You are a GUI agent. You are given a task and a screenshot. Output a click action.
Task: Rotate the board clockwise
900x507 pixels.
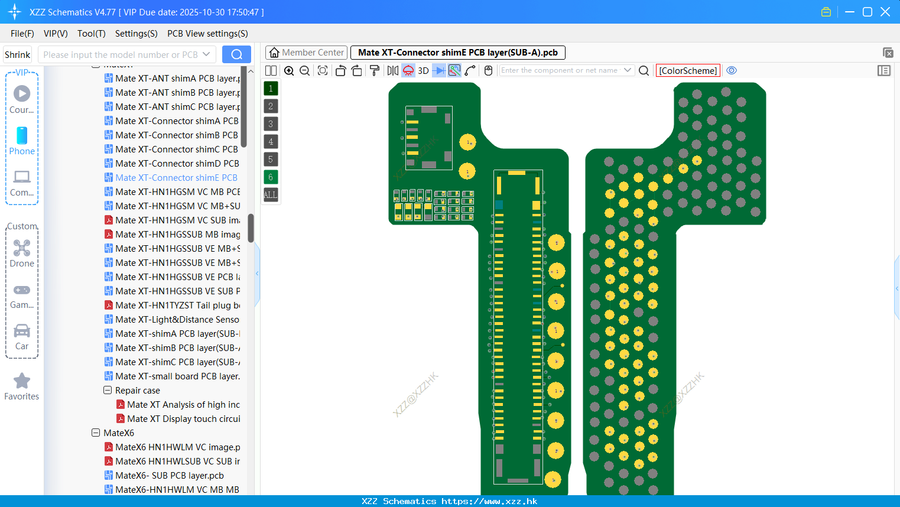[356, 70]
